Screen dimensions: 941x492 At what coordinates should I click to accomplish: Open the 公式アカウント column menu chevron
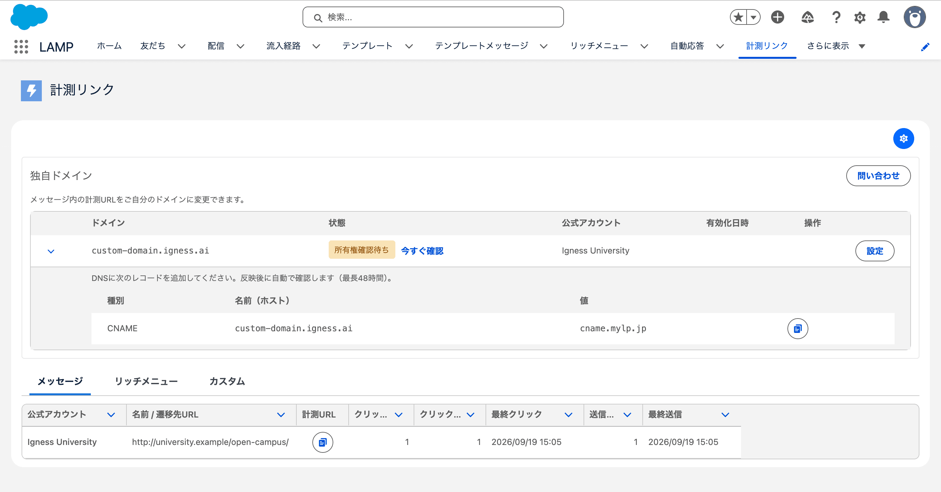pyautogui.click(x=111, y=415)
